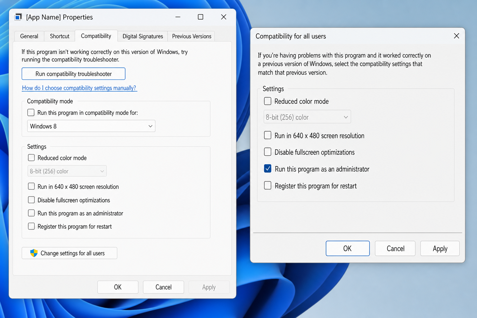Click Apply in Compatibility for all users dialog
Viewport: 477px width, 318px height.
[440, 248]
